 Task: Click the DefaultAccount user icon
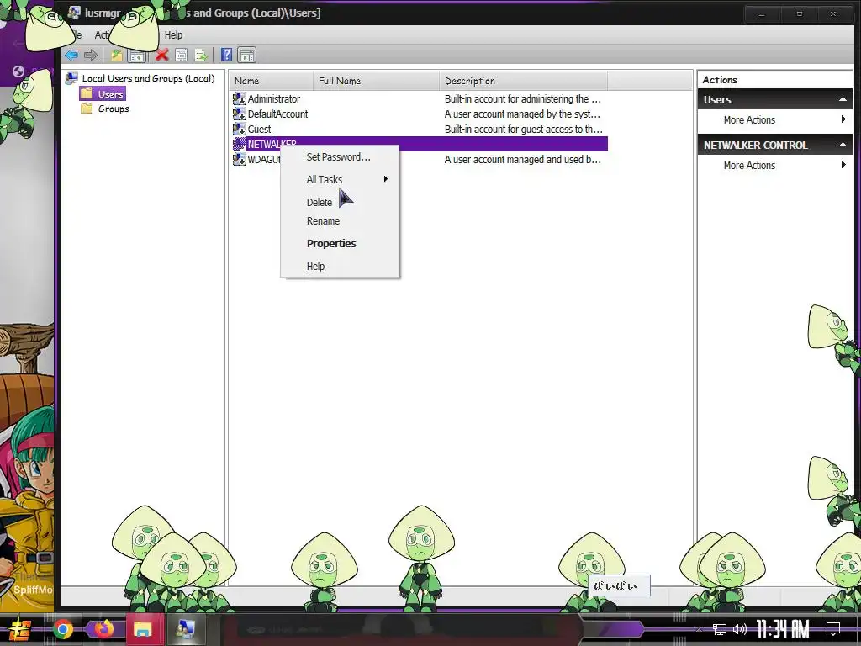coord(239,114)
